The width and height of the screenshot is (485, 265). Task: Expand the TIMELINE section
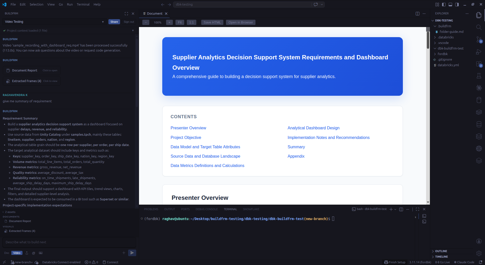point(441,257)
